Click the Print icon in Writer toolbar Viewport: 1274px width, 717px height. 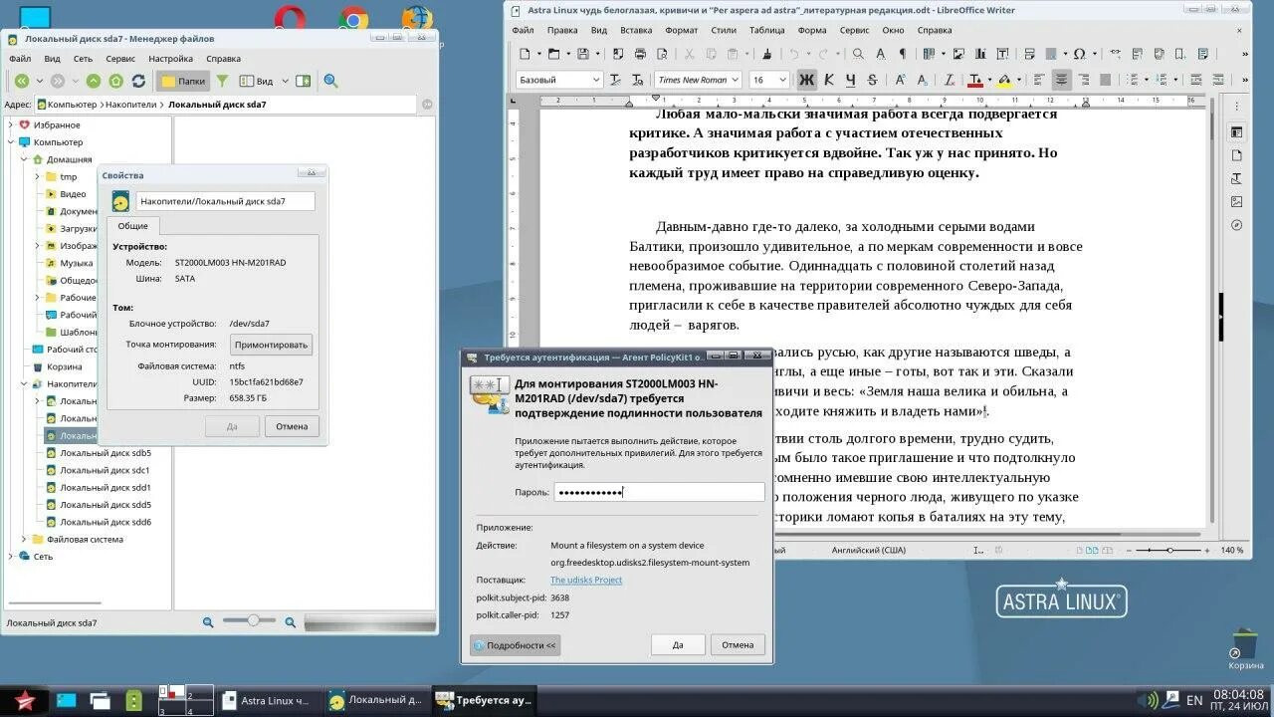pyautogui.click(x=640, y=54)
